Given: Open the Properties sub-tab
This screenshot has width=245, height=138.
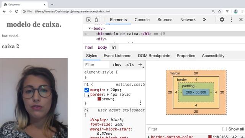Looking at the screenshot, I should click(x=186, y=56).
